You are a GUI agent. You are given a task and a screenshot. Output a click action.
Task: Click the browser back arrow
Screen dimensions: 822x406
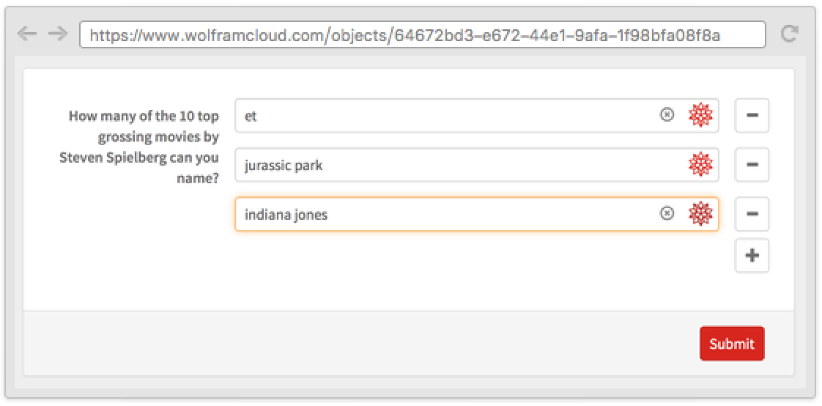click(x=26, y=34)
